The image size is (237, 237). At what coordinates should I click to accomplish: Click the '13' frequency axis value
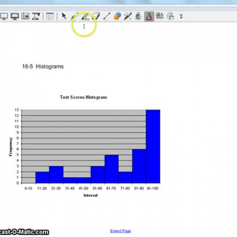(x=17, y=110)
